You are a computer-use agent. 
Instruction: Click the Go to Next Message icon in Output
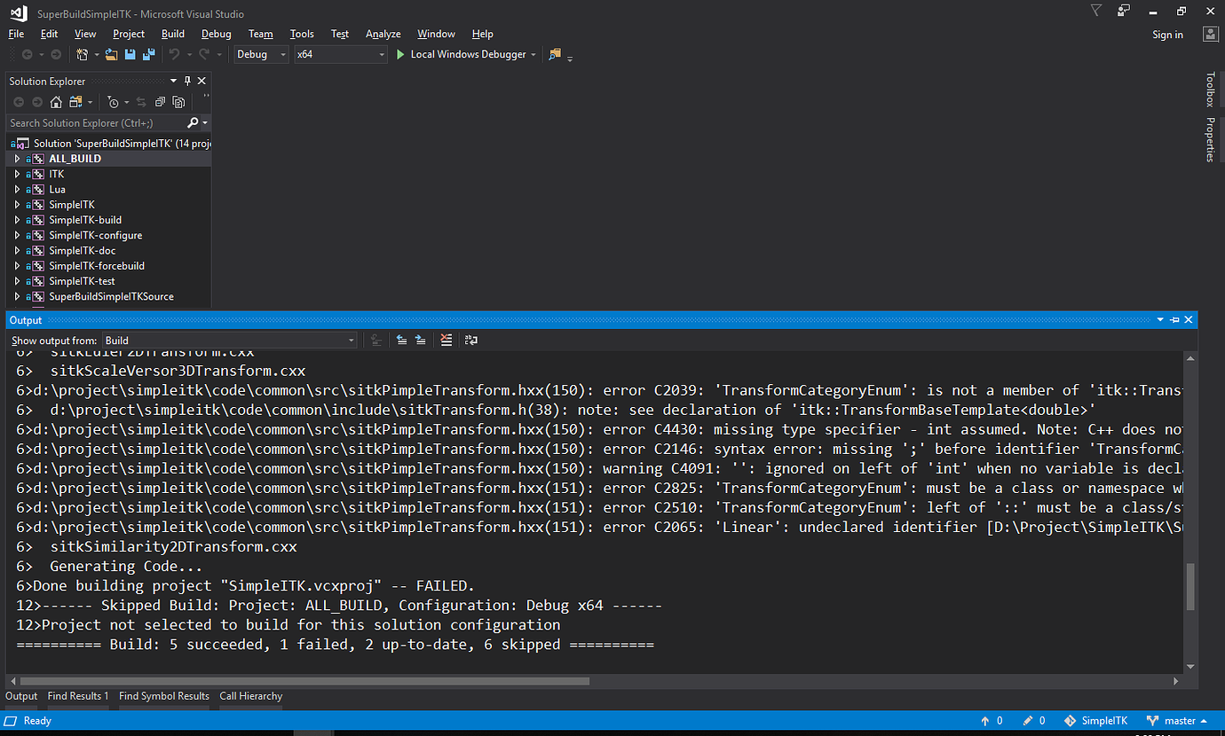tap(420, 340)
